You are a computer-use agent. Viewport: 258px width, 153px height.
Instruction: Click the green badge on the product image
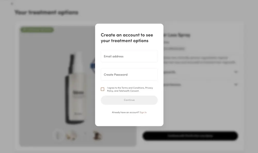(37, 30)
